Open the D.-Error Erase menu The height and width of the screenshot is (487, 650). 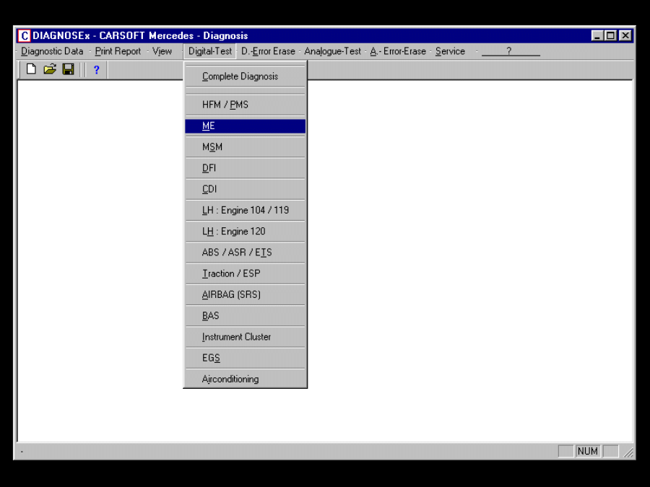(x=268, y=51)
